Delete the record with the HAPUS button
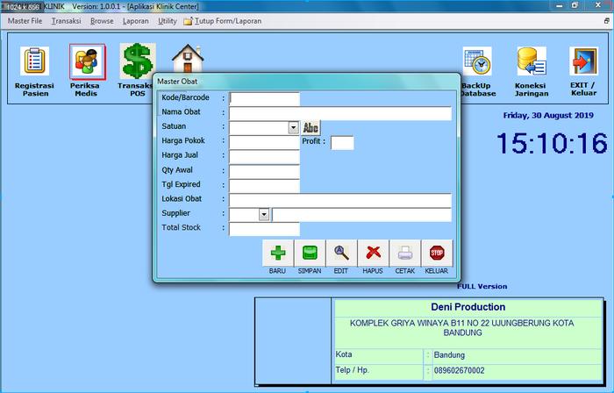Image resolution: width=614 pixels, height=393 pixels. 373,253
